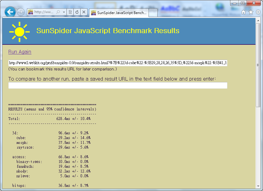Click the raytrace: 29.6ms result line
The width and height of the screenshot is (263, 191).
52,147
